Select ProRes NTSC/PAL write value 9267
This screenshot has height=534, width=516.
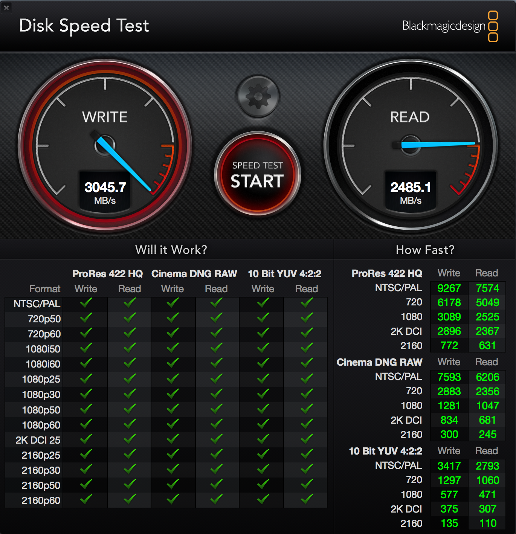pos(449,288)
